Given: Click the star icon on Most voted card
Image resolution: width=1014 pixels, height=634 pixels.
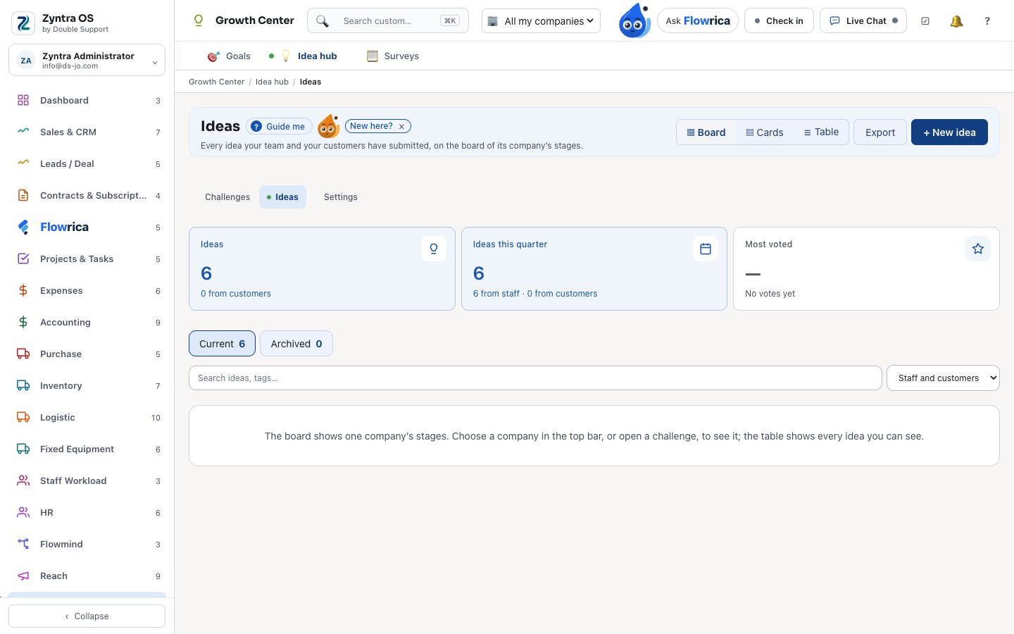Looking at the screenshot, I should 978,249.
